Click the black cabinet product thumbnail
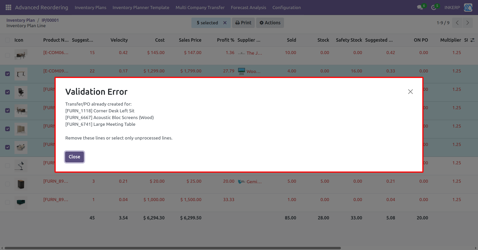This screenshot has width=478, height=250. tap(21, 184)
